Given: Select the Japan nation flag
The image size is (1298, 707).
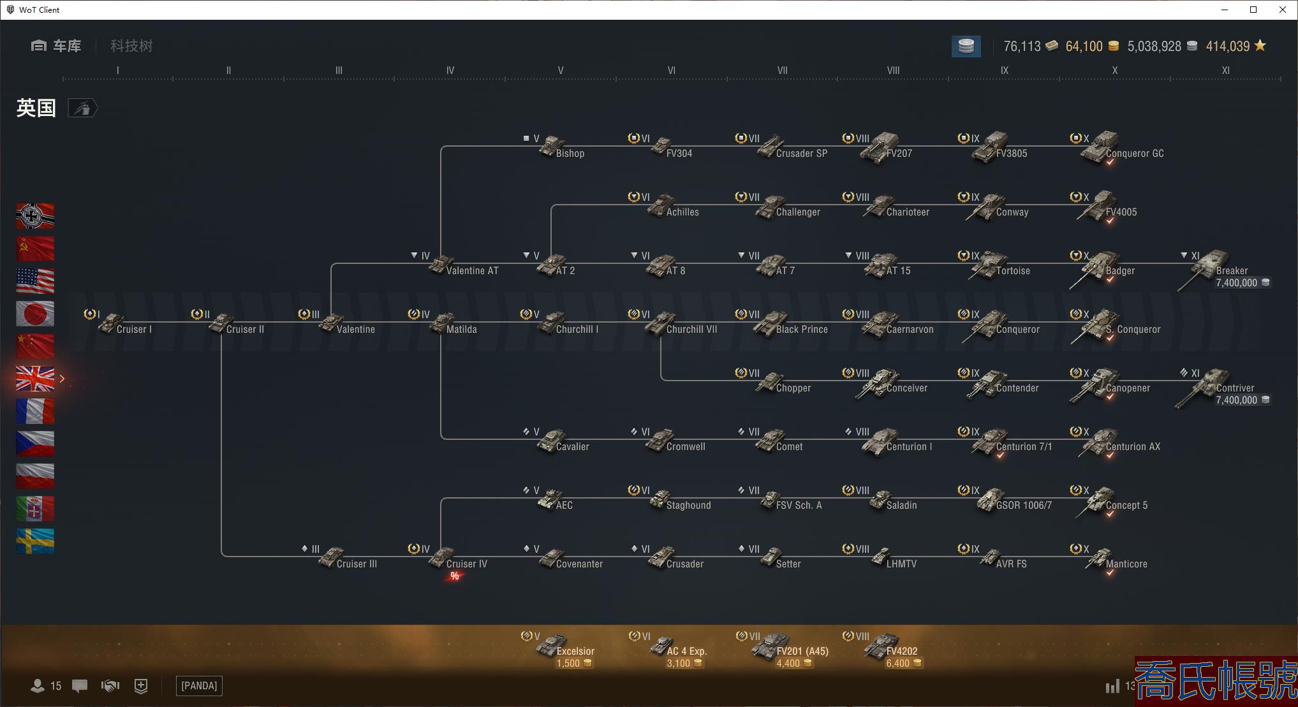Looking at the screenshot, I should tap(35, 314).
